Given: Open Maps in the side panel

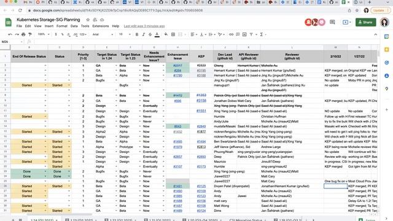Looking at the screenshot, I should click(386, 88).
